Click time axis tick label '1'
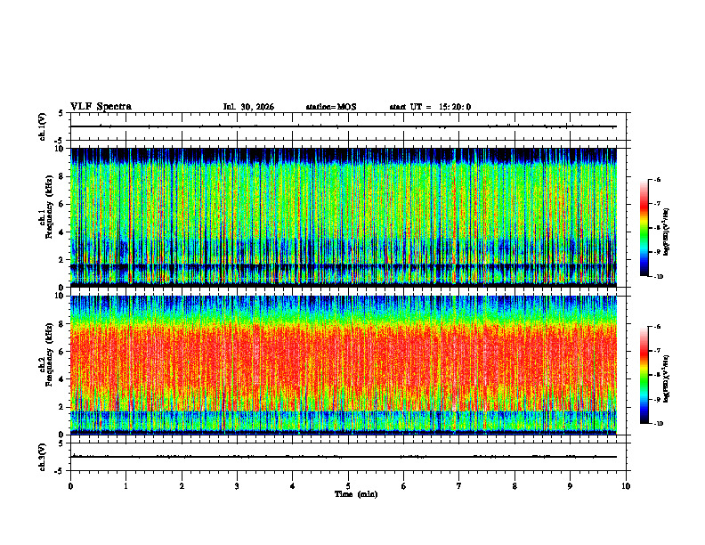705x545 pixels. (x=126, y=486)
